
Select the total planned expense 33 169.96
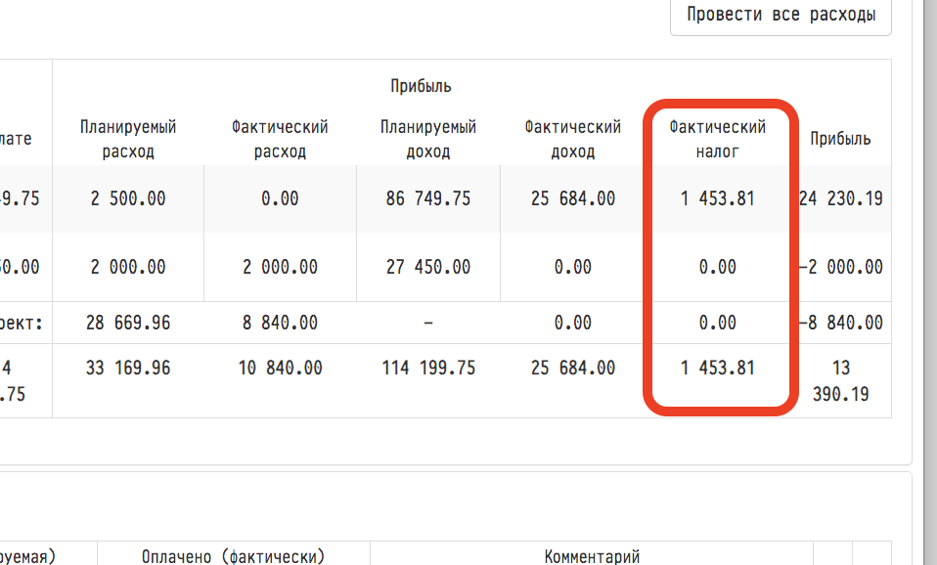click(x=128, y=369)
